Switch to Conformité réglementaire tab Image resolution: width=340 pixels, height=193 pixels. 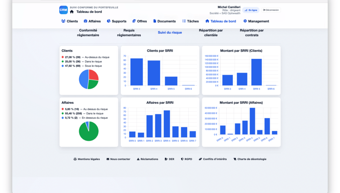click(88, 33)
